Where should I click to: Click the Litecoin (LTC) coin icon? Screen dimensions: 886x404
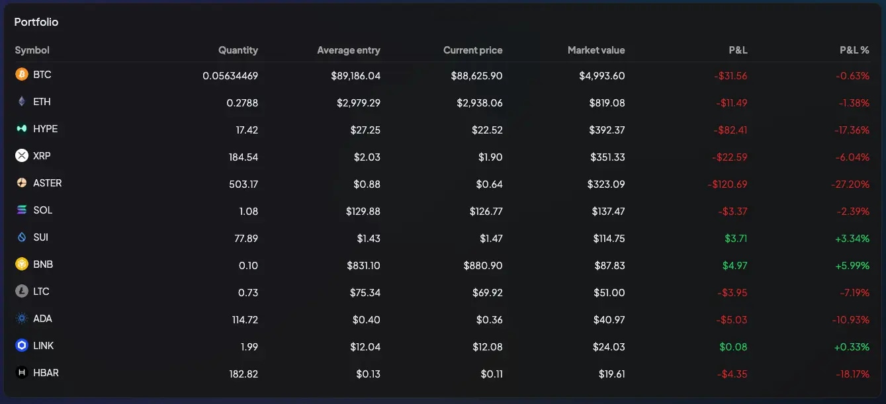click(x=21, y=291)
